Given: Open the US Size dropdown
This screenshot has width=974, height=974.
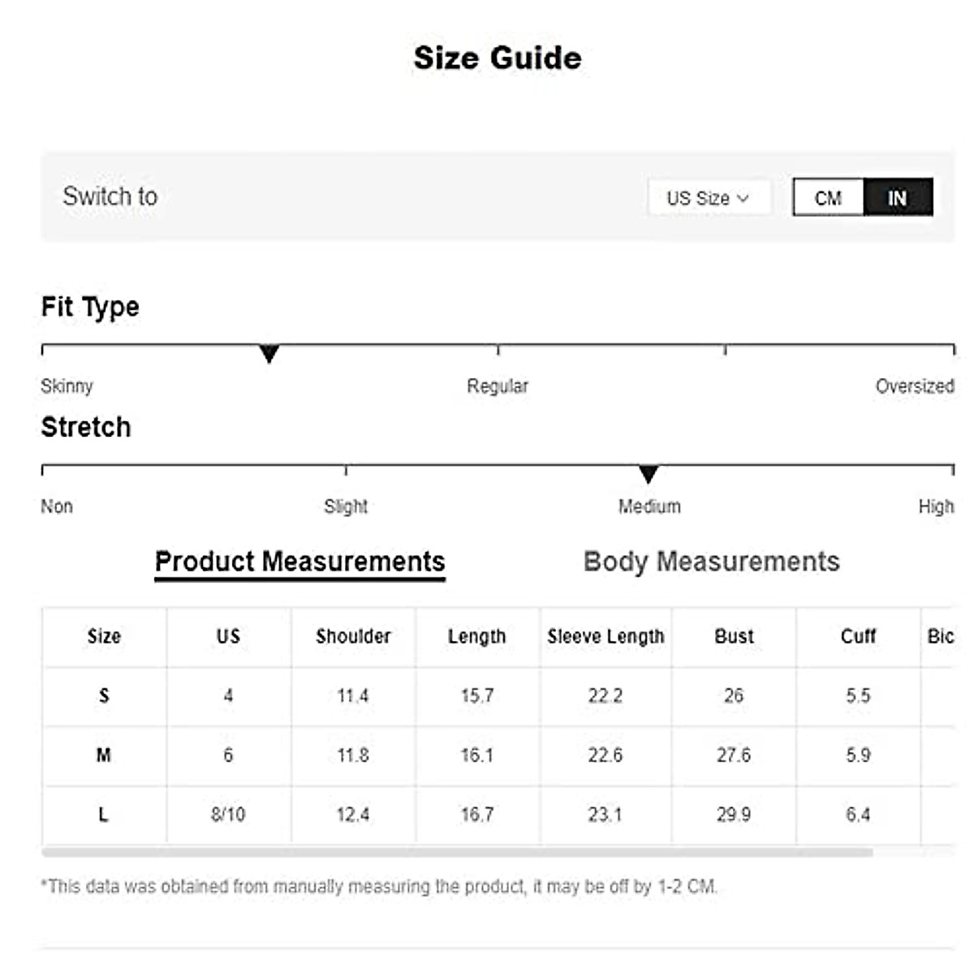Looking at the screenshot, I should [x=708, y=198].
